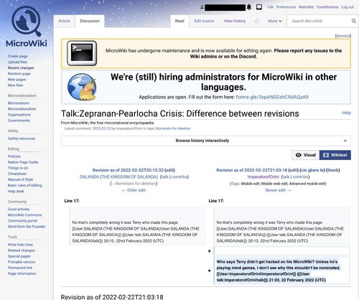Open revision as of 2022-02-22T20:12:32

coord(128,170)
